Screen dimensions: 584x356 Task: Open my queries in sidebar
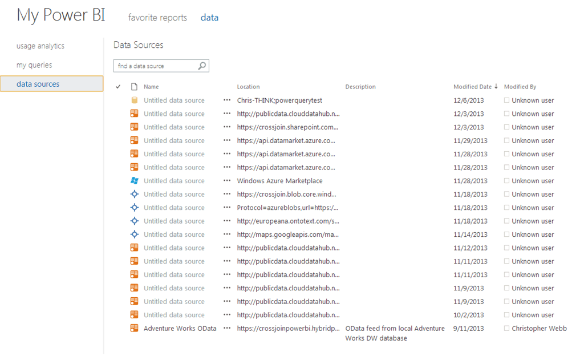tap(34, 65)
